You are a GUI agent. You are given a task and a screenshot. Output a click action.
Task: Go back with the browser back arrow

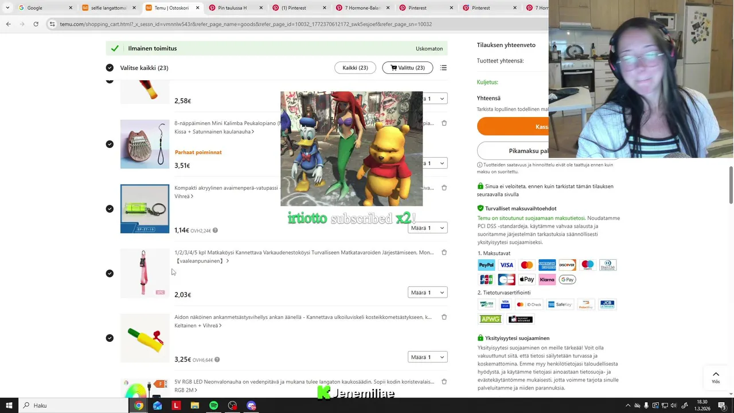coord(8,24)
